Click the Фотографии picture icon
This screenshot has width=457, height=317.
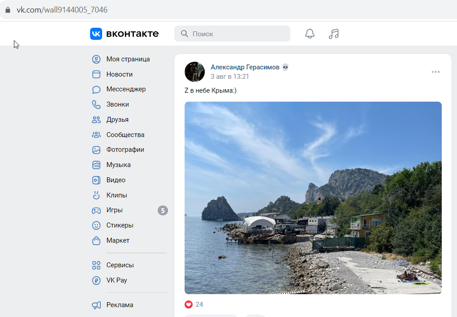(x=96, y=150)
